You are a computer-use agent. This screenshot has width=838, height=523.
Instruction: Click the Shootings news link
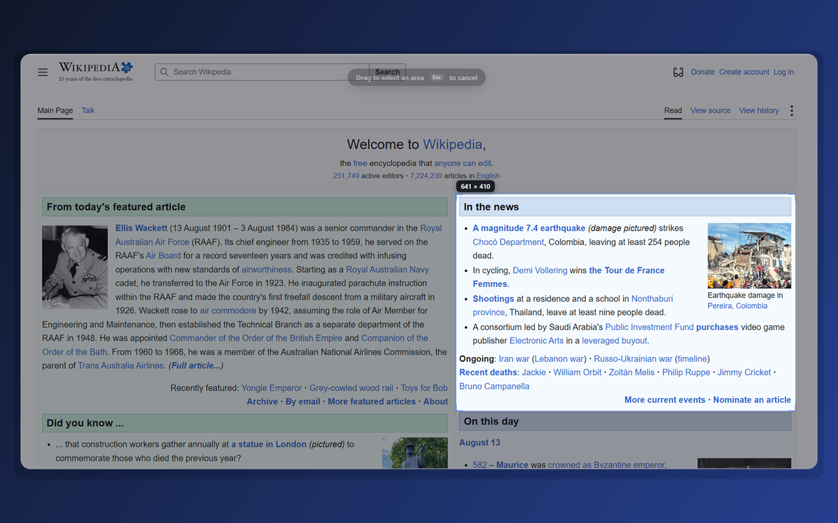click(493, 299)
